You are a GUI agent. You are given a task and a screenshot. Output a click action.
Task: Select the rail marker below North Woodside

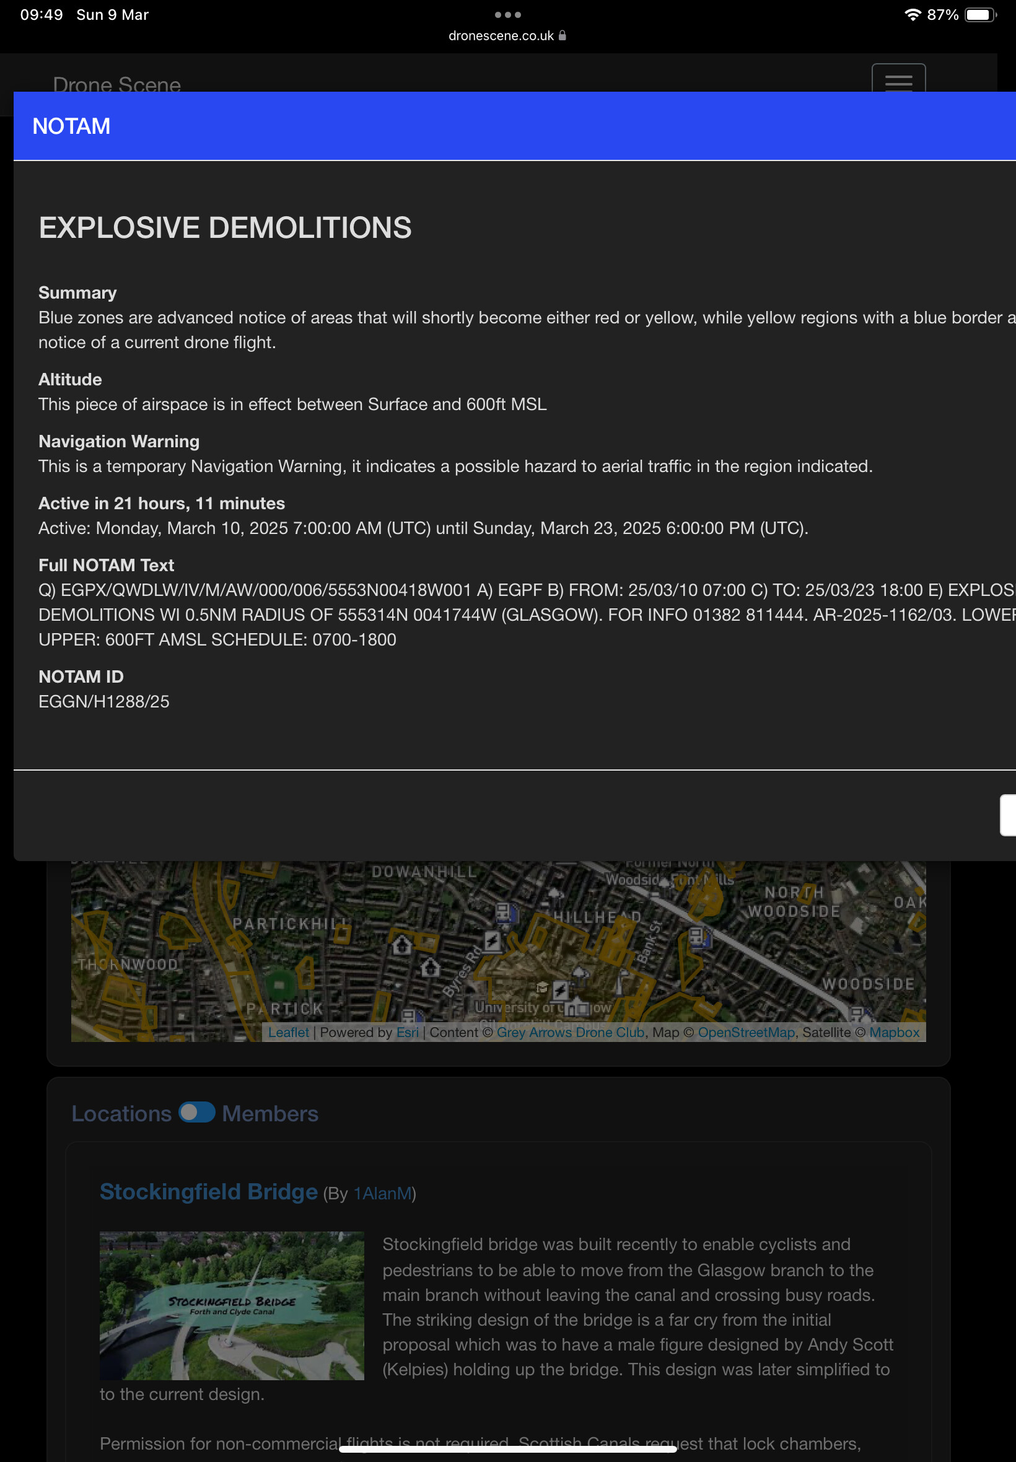(x=697, y=937)
